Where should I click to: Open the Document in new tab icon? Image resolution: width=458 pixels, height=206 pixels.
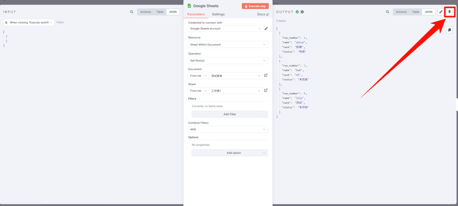click(x=266, y=76)
